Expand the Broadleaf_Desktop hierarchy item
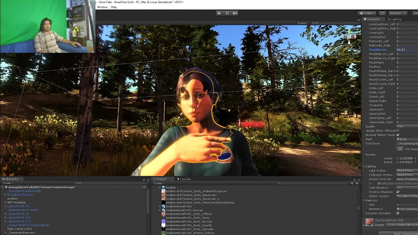This screenshot has height=235, width=418. (6, 195)
